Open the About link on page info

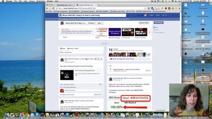click(x=65, y=37)
